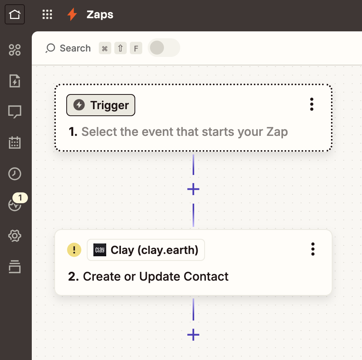Open the comments speech bubble icon
The height and width of the screenshot is (360, 362).
click(15, 112)
